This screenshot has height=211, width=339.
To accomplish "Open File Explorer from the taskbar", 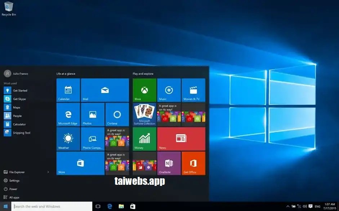I will pos(121,206).
